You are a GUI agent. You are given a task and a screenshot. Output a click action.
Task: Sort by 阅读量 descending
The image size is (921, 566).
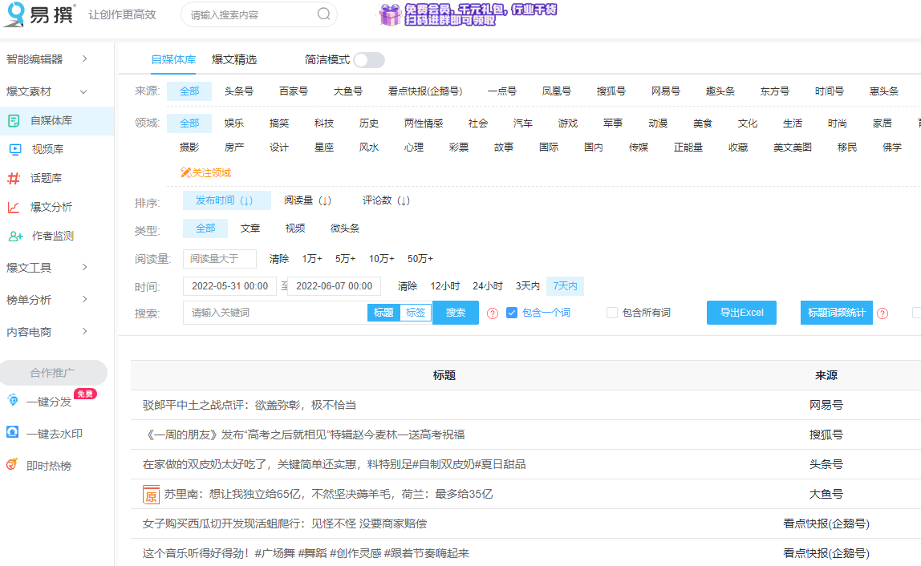pos(308,200)
